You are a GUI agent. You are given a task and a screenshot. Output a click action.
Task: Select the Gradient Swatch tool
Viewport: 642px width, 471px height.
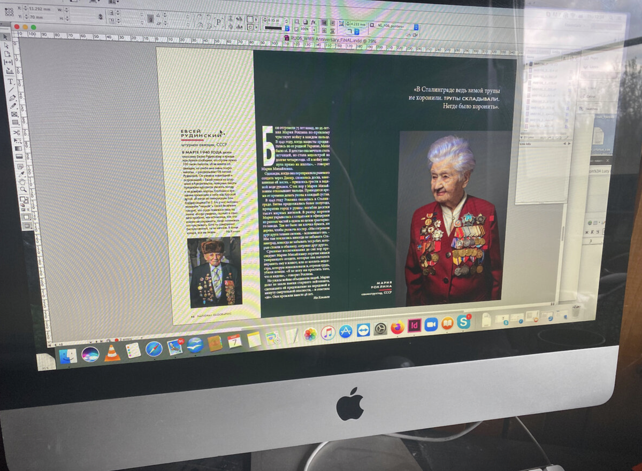(18, 149)
